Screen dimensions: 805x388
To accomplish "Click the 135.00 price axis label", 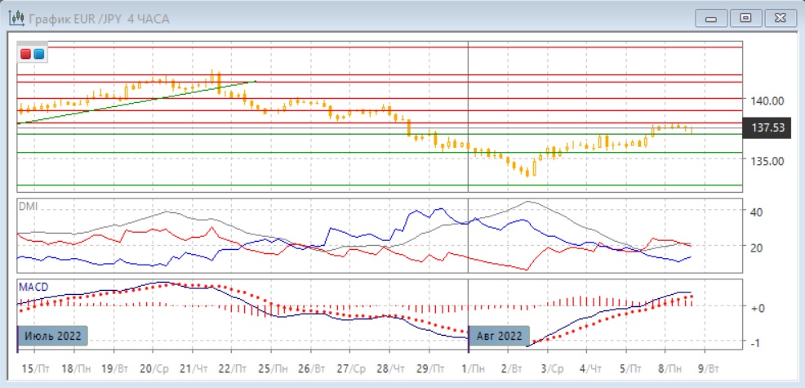I will pyautogui.click(x=768, y=161).
